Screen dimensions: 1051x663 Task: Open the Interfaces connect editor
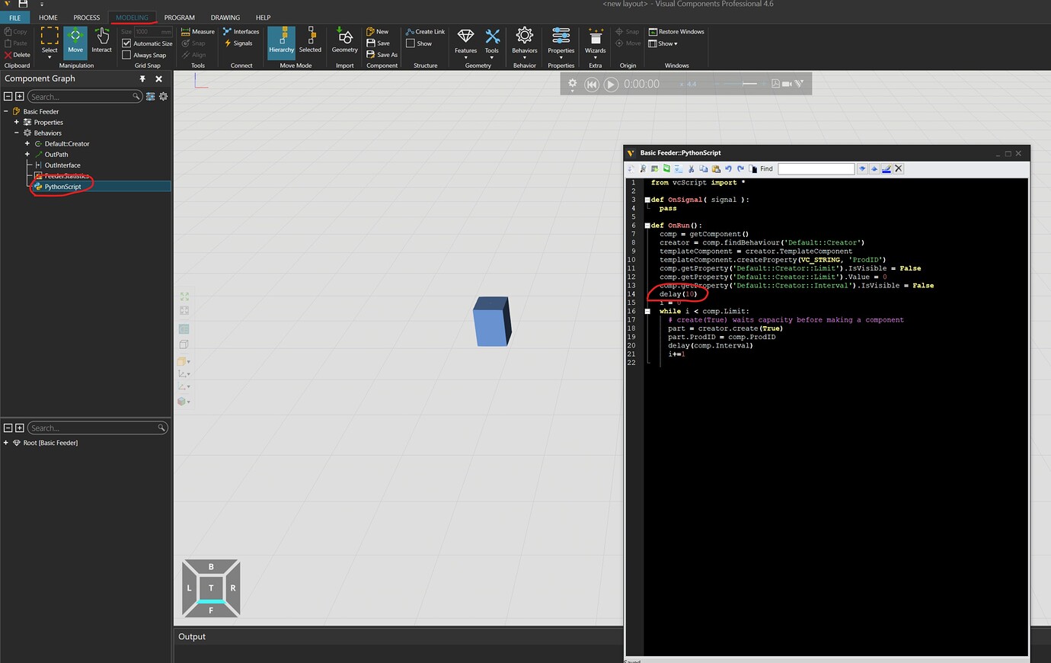tap(241, 32)
